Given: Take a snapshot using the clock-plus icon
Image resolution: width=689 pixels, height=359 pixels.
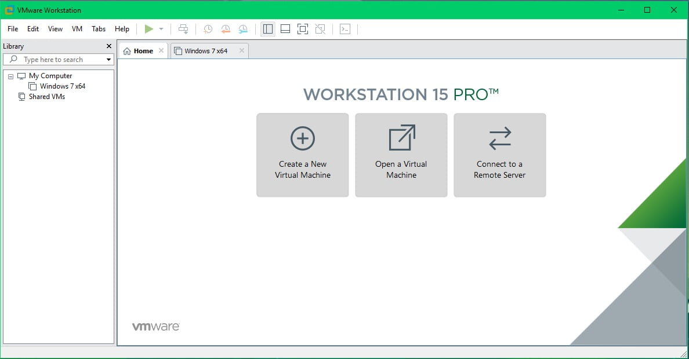Looking at the screenshot, I should [208, 29].
